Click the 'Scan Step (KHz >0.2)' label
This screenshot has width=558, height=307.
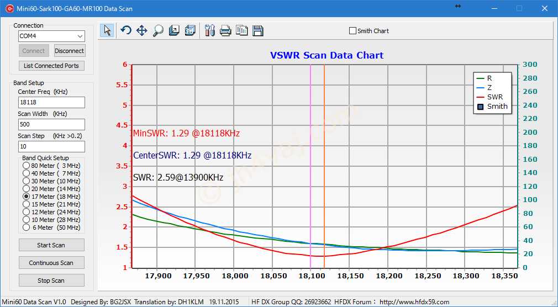coord(49,136)
